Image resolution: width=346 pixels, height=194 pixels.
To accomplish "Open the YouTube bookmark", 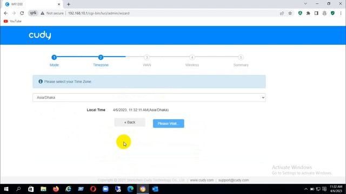I will click(12, 21).
